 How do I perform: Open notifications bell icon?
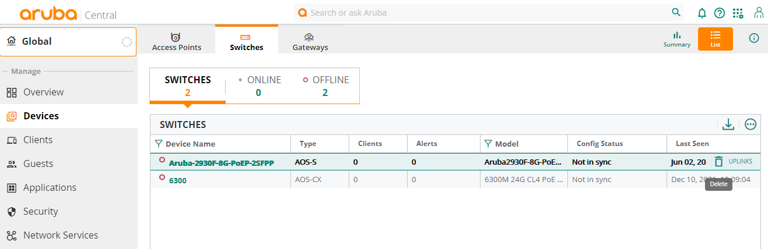coord(702,13)
